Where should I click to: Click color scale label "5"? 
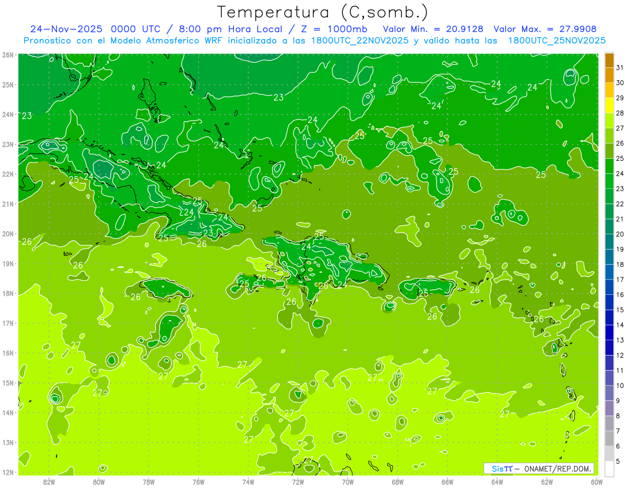pos(619,461)
